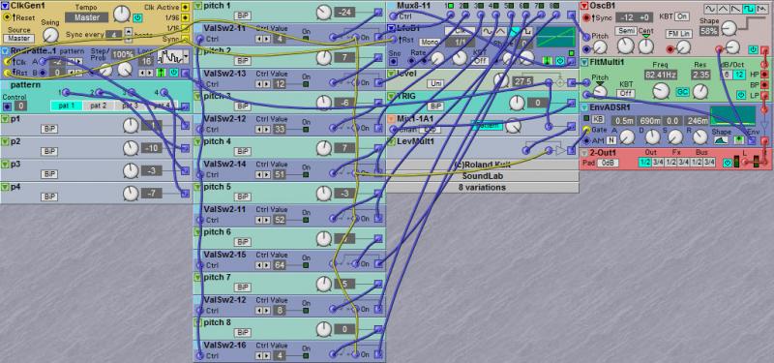Click the power icon in RndPattern module
The width and height of the screenshot is (774, 363).
point(174,73)
